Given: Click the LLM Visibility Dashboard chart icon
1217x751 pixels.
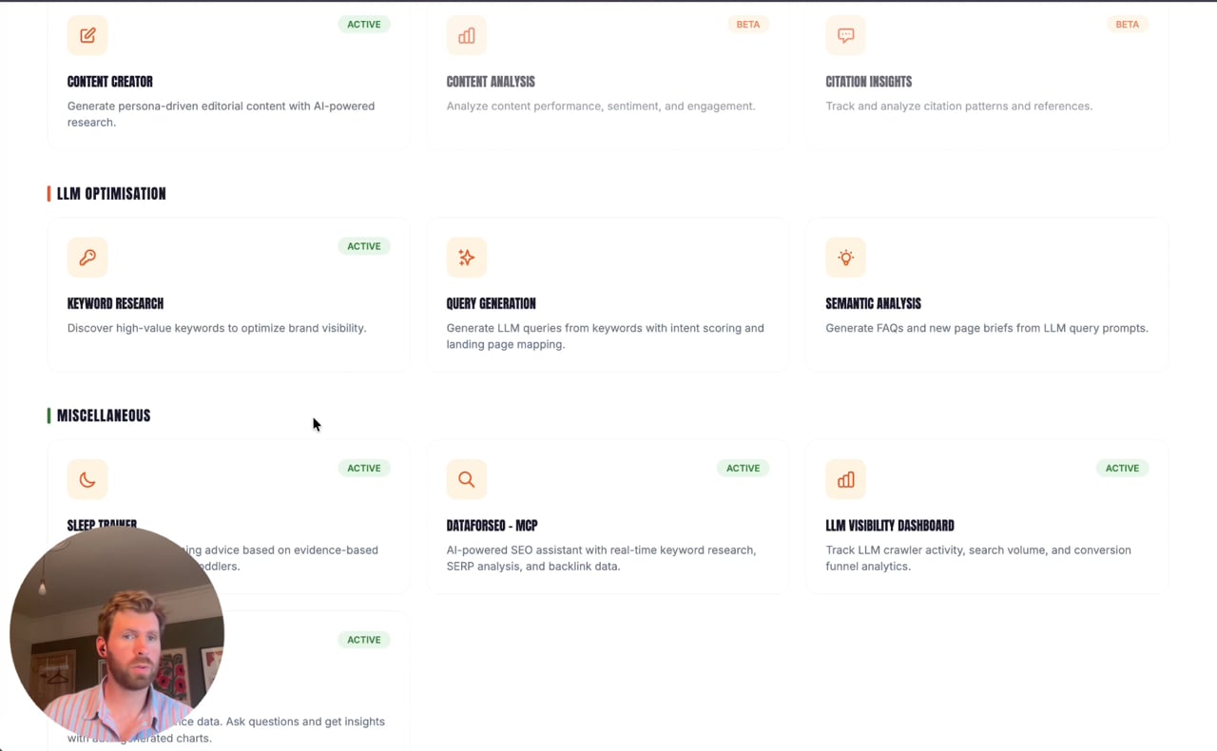Looking at the screenshot, I should coord(846,479).
